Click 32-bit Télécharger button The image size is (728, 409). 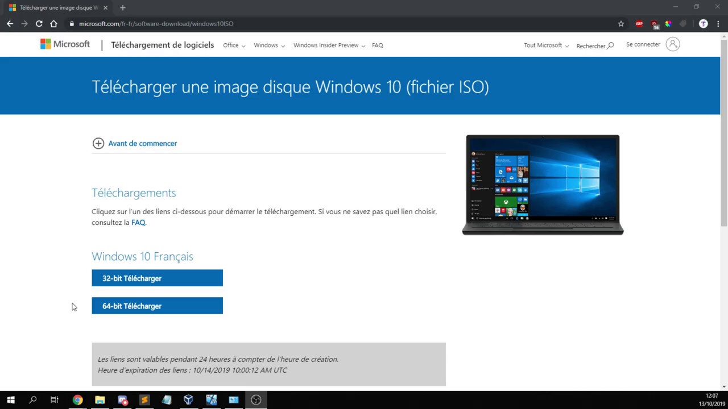(157, 278)
